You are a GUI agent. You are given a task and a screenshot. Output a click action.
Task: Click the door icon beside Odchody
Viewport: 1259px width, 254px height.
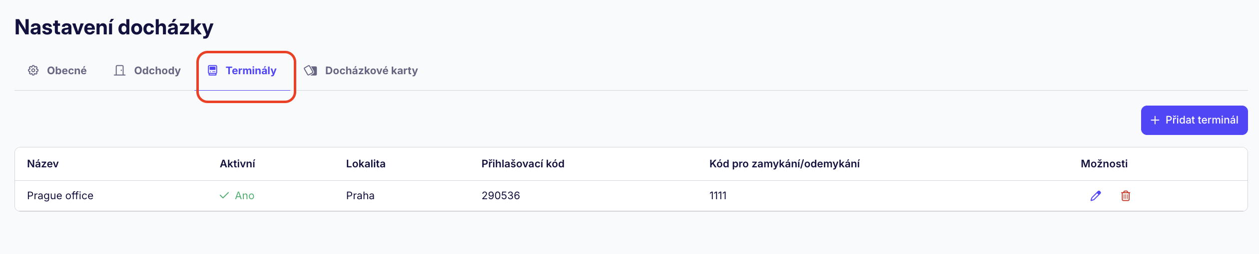119,71
